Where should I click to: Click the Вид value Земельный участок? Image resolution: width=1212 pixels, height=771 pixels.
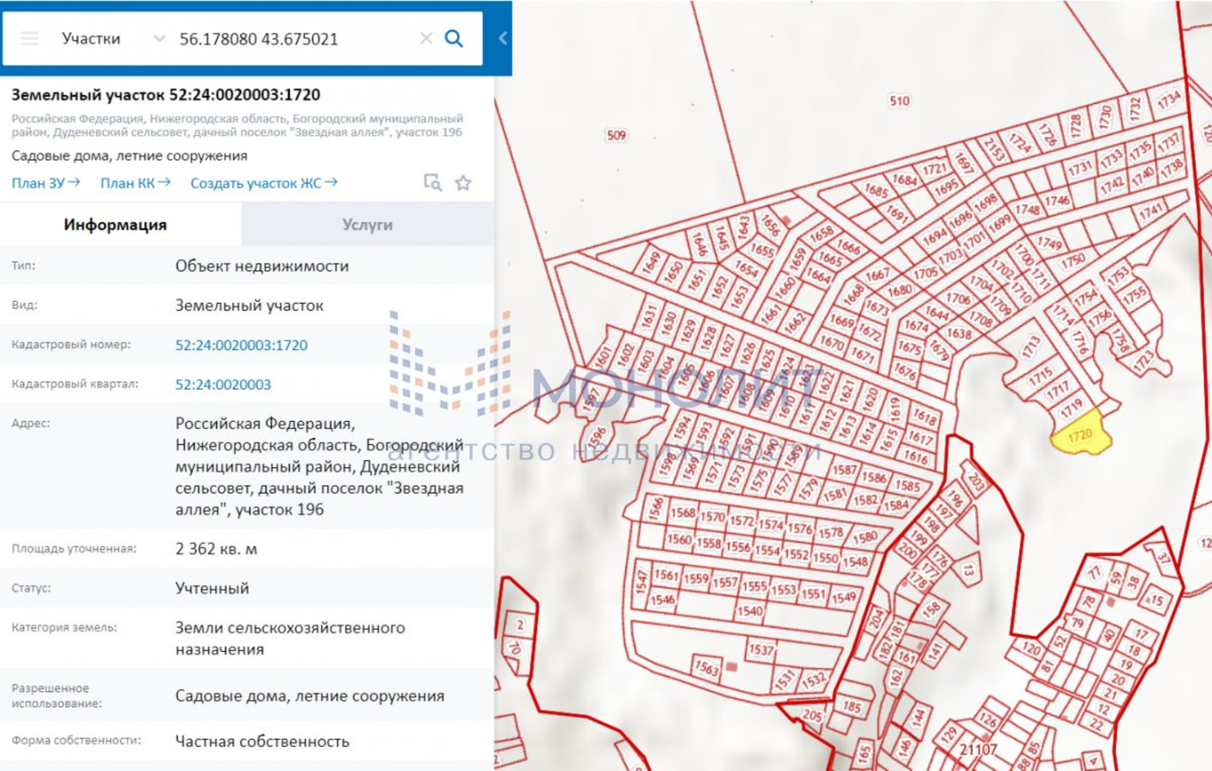(249, 305)
